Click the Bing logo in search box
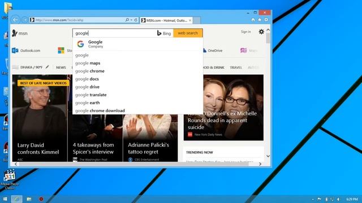The height and width of the screenshot is (203, 362). point(164,33)
